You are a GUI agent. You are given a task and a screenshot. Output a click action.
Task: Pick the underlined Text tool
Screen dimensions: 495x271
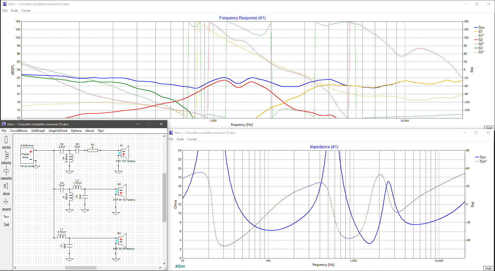pyautogui.click(x=6, y=224)
